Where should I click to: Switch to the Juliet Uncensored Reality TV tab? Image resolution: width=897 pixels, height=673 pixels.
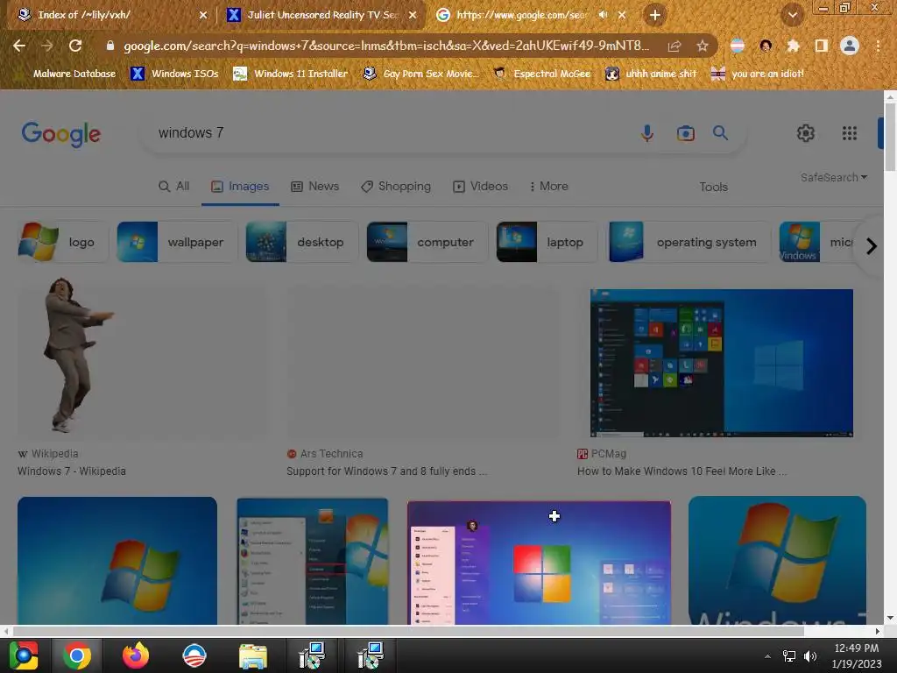point(322,15)
